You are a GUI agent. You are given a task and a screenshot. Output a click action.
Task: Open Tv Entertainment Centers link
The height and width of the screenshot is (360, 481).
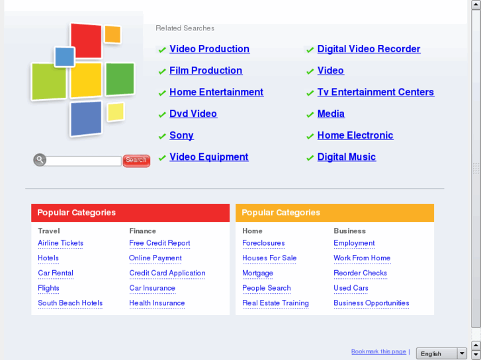point(376,92)
